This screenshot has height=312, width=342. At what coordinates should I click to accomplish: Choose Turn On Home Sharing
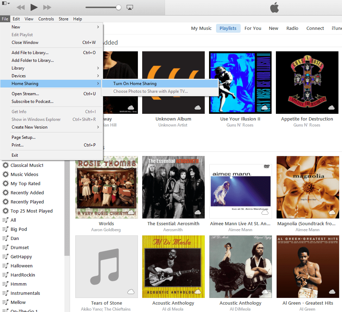click(x=160, y=84)
